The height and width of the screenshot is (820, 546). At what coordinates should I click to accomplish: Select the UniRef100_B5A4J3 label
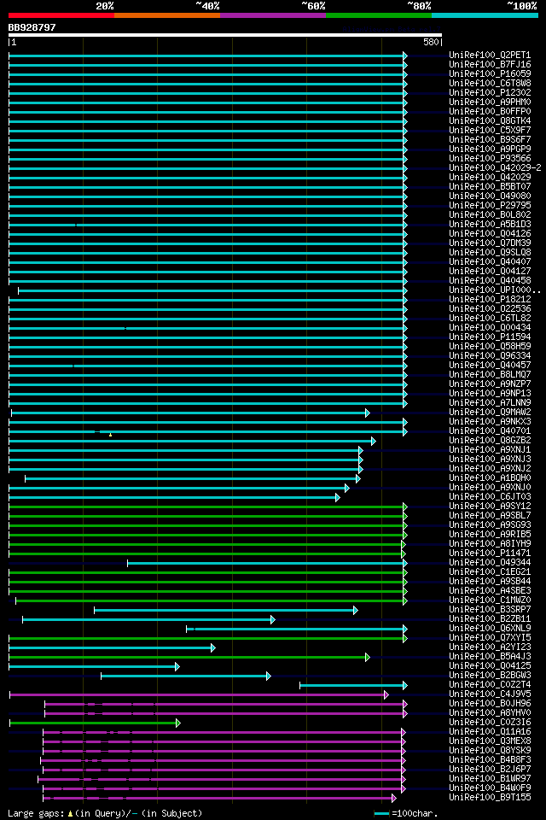pyautogui.click(x=490, y=658)
